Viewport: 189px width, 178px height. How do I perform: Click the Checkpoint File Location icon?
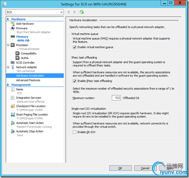pyautogui.click(x=13, y=106)
